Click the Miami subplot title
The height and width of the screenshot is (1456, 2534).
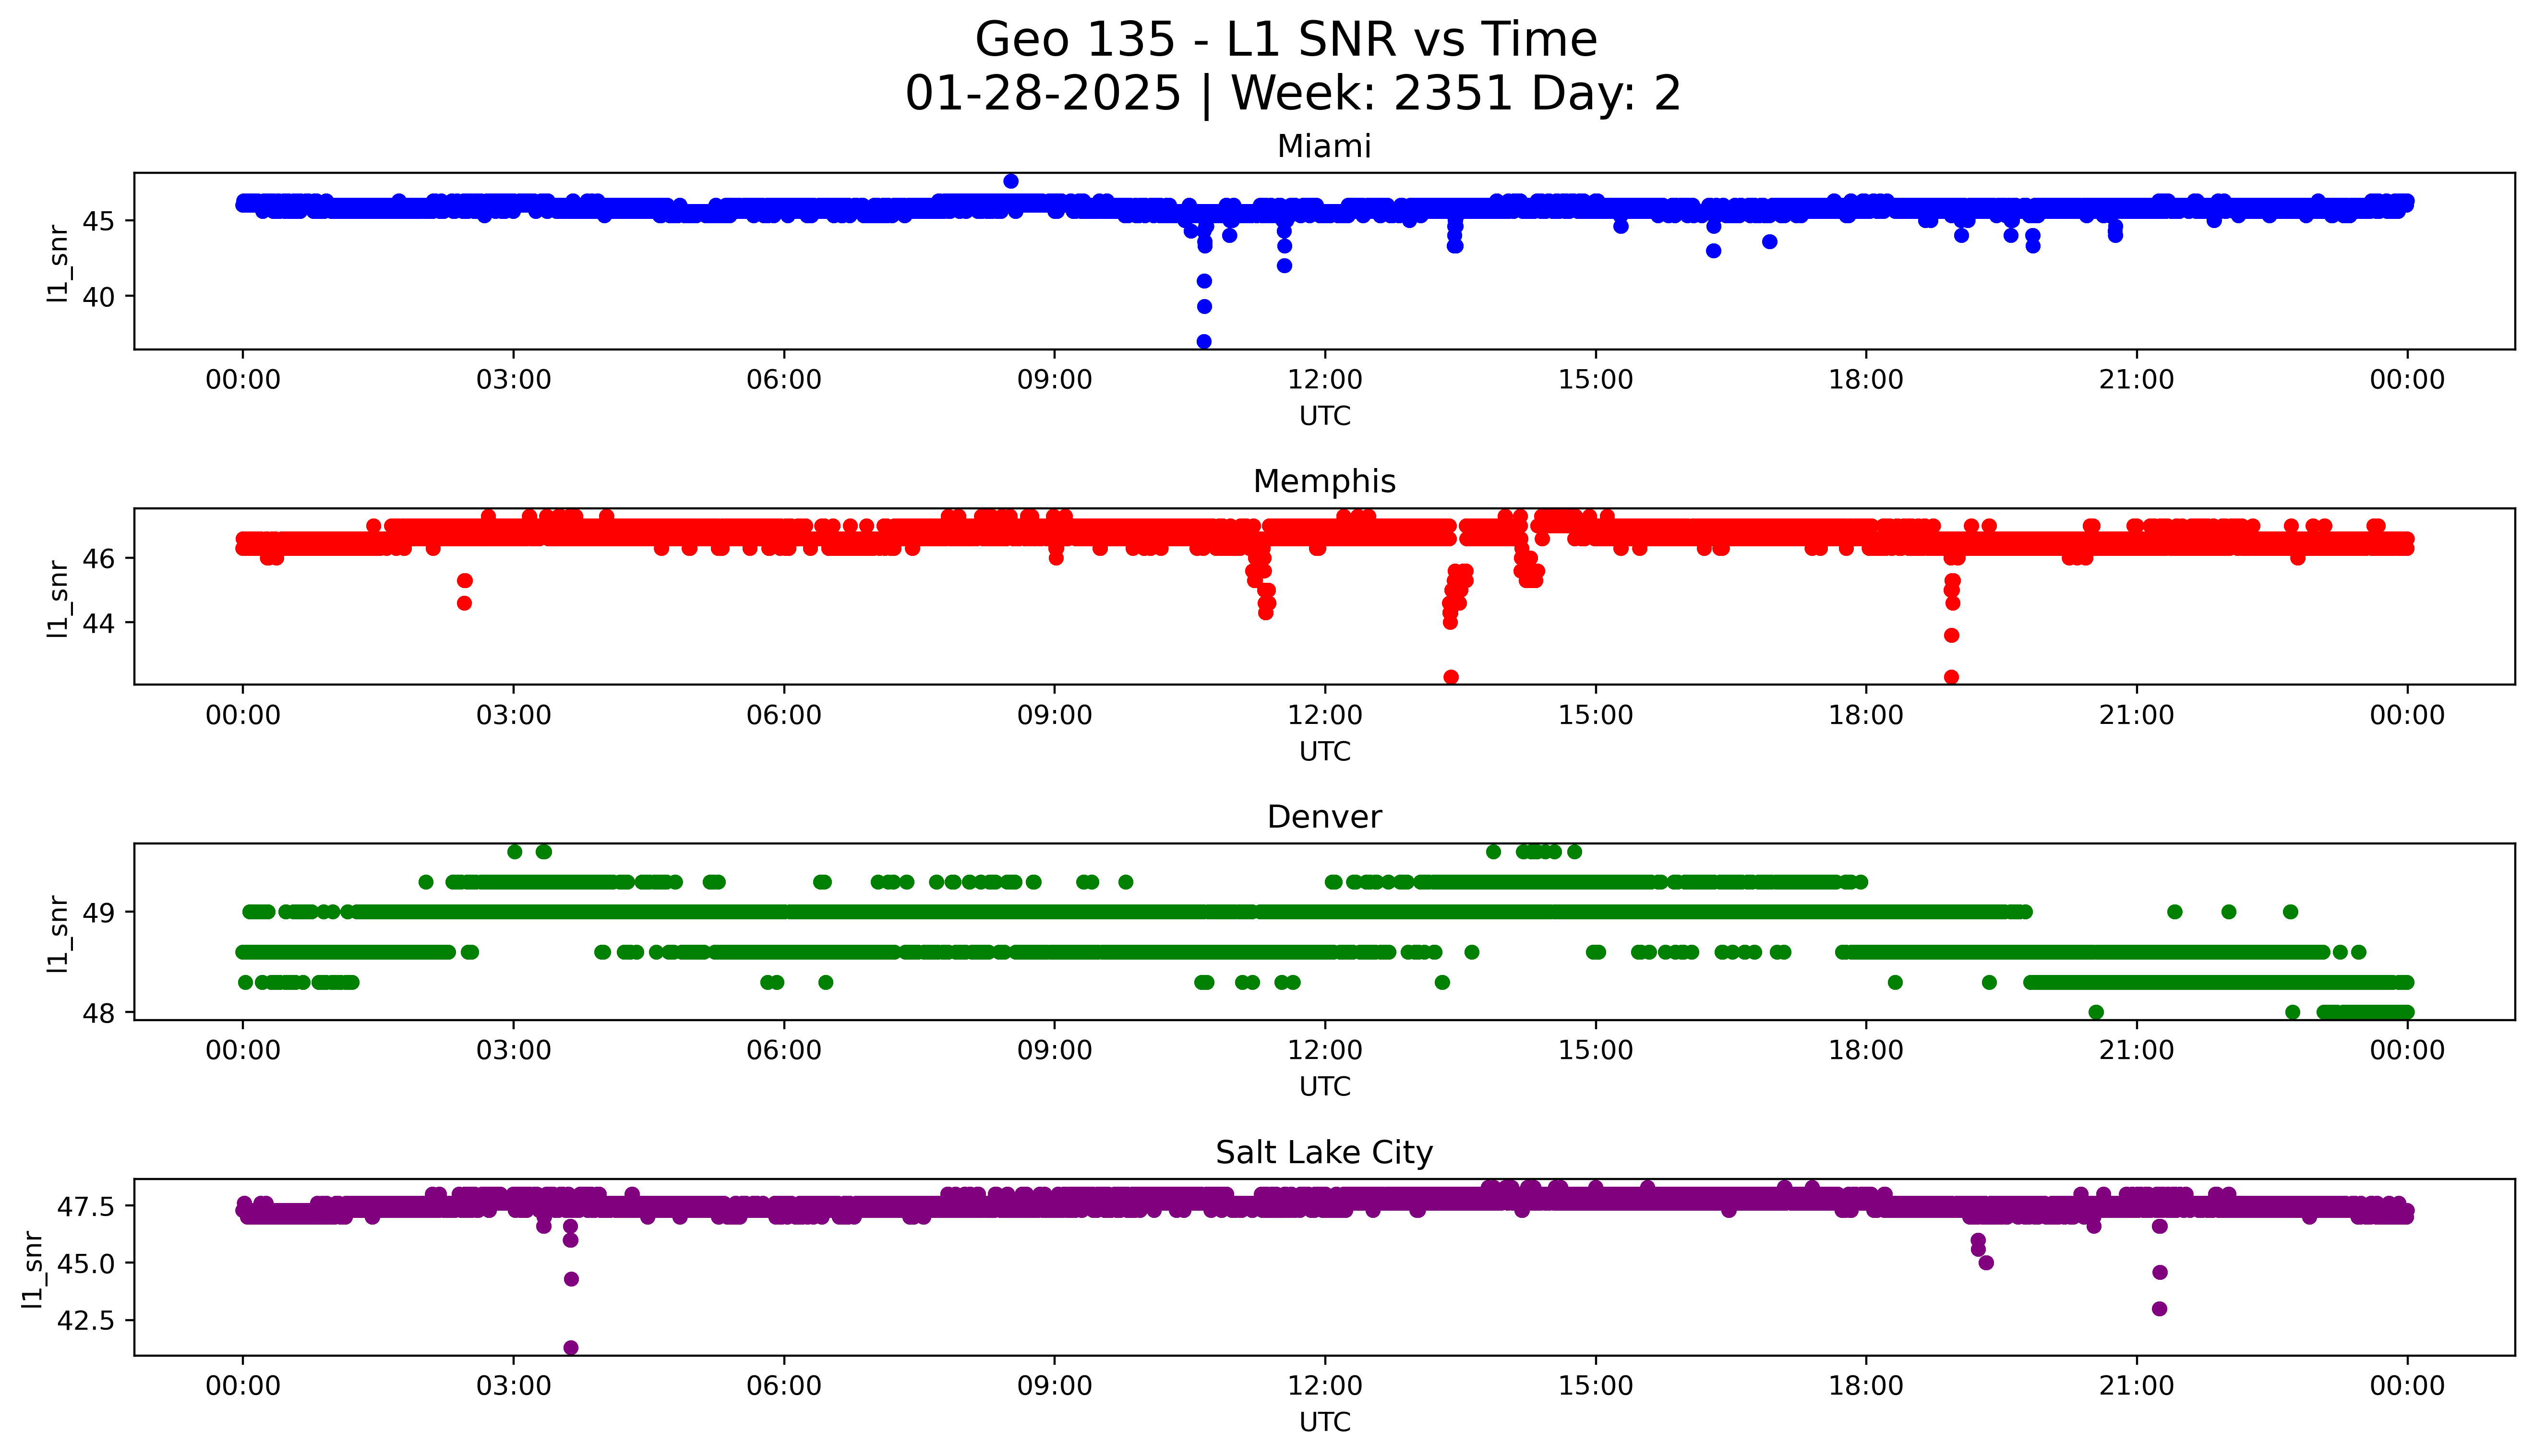coord(1323,147)
